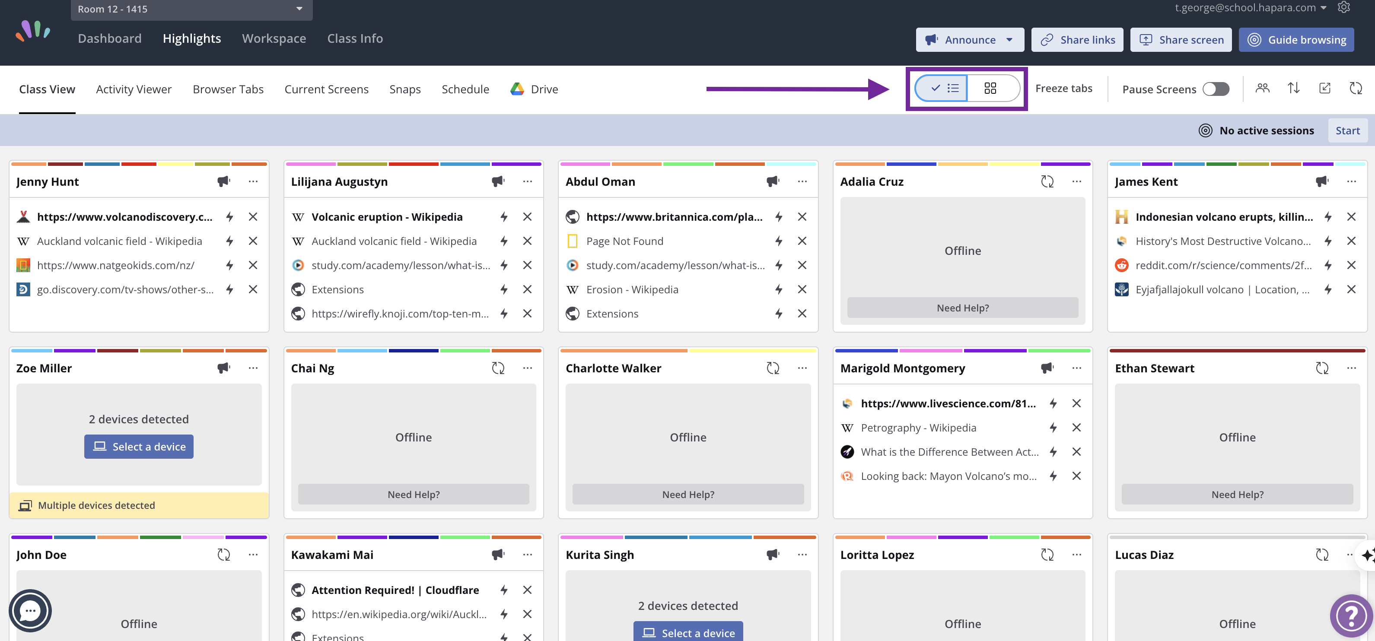1375x641 pixels.
Task: Open Class Info
Action: pyautogui.click(x=355, y=38)
